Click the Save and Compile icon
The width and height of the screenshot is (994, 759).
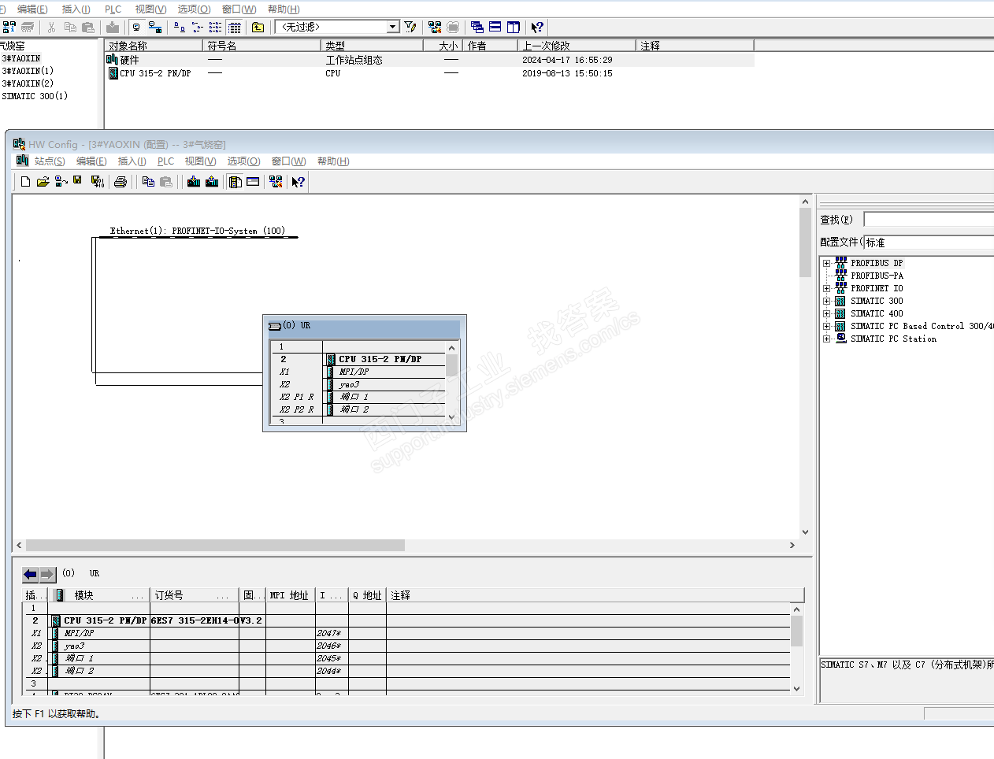click(x=97, y=182)
